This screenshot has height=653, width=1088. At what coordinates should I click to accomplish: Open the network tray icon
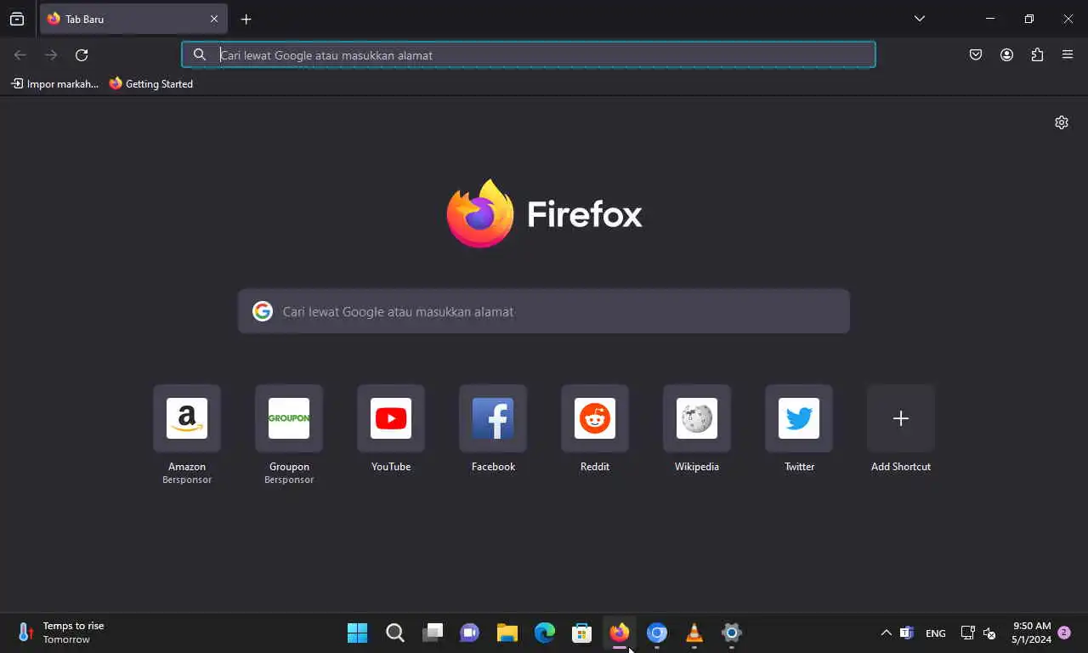967,633
